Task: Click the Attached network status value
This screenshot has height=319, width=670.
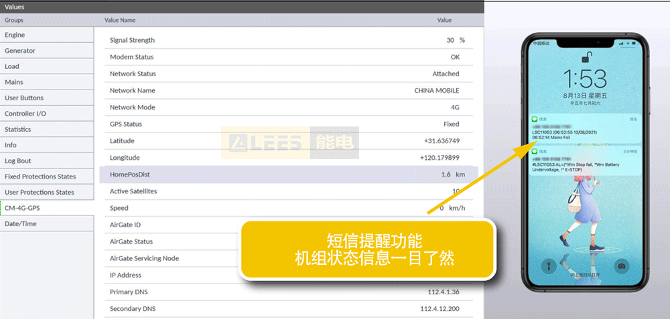Action: pyautogui.click(x=446, y=74)
